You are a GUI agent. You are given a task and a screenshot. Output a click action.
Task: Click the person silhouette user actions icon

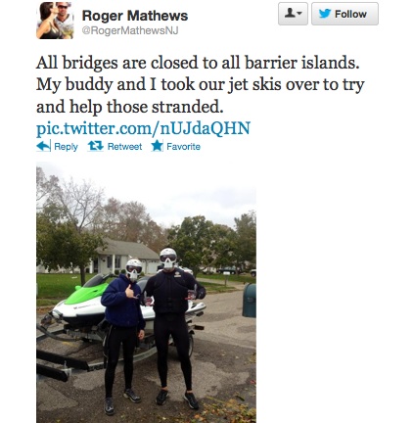(289, 14)
